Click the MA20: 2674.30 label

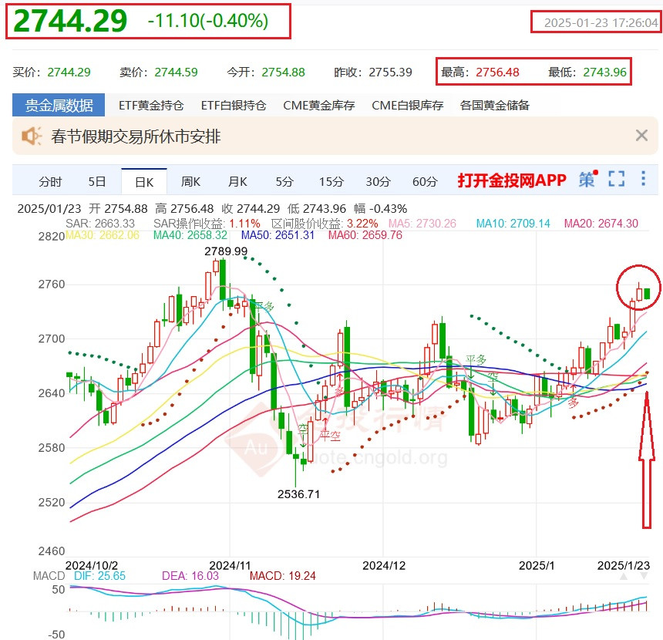(x=601, y=224)
